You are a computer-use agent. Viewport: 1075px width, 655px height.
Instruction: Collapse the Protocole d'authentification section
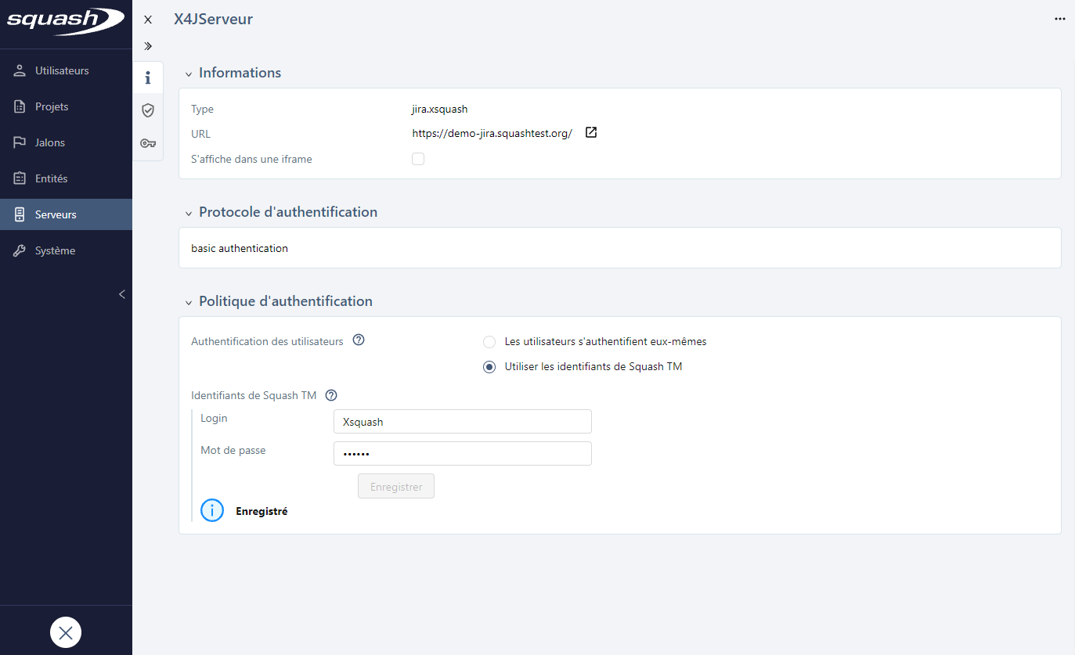(x=189, y=211)
